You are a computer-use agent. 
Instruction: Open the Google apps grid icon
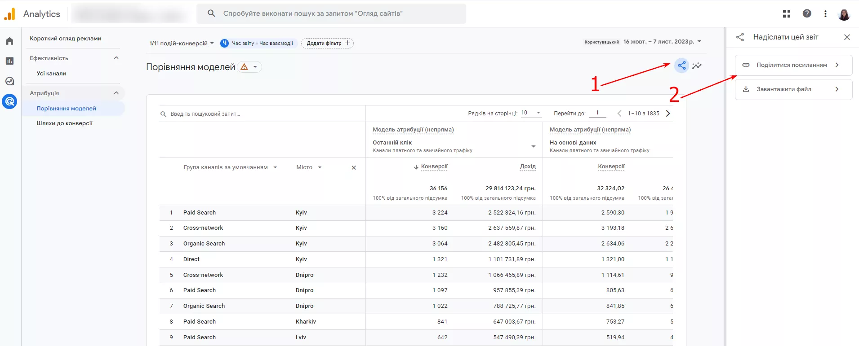coord(787,13)
